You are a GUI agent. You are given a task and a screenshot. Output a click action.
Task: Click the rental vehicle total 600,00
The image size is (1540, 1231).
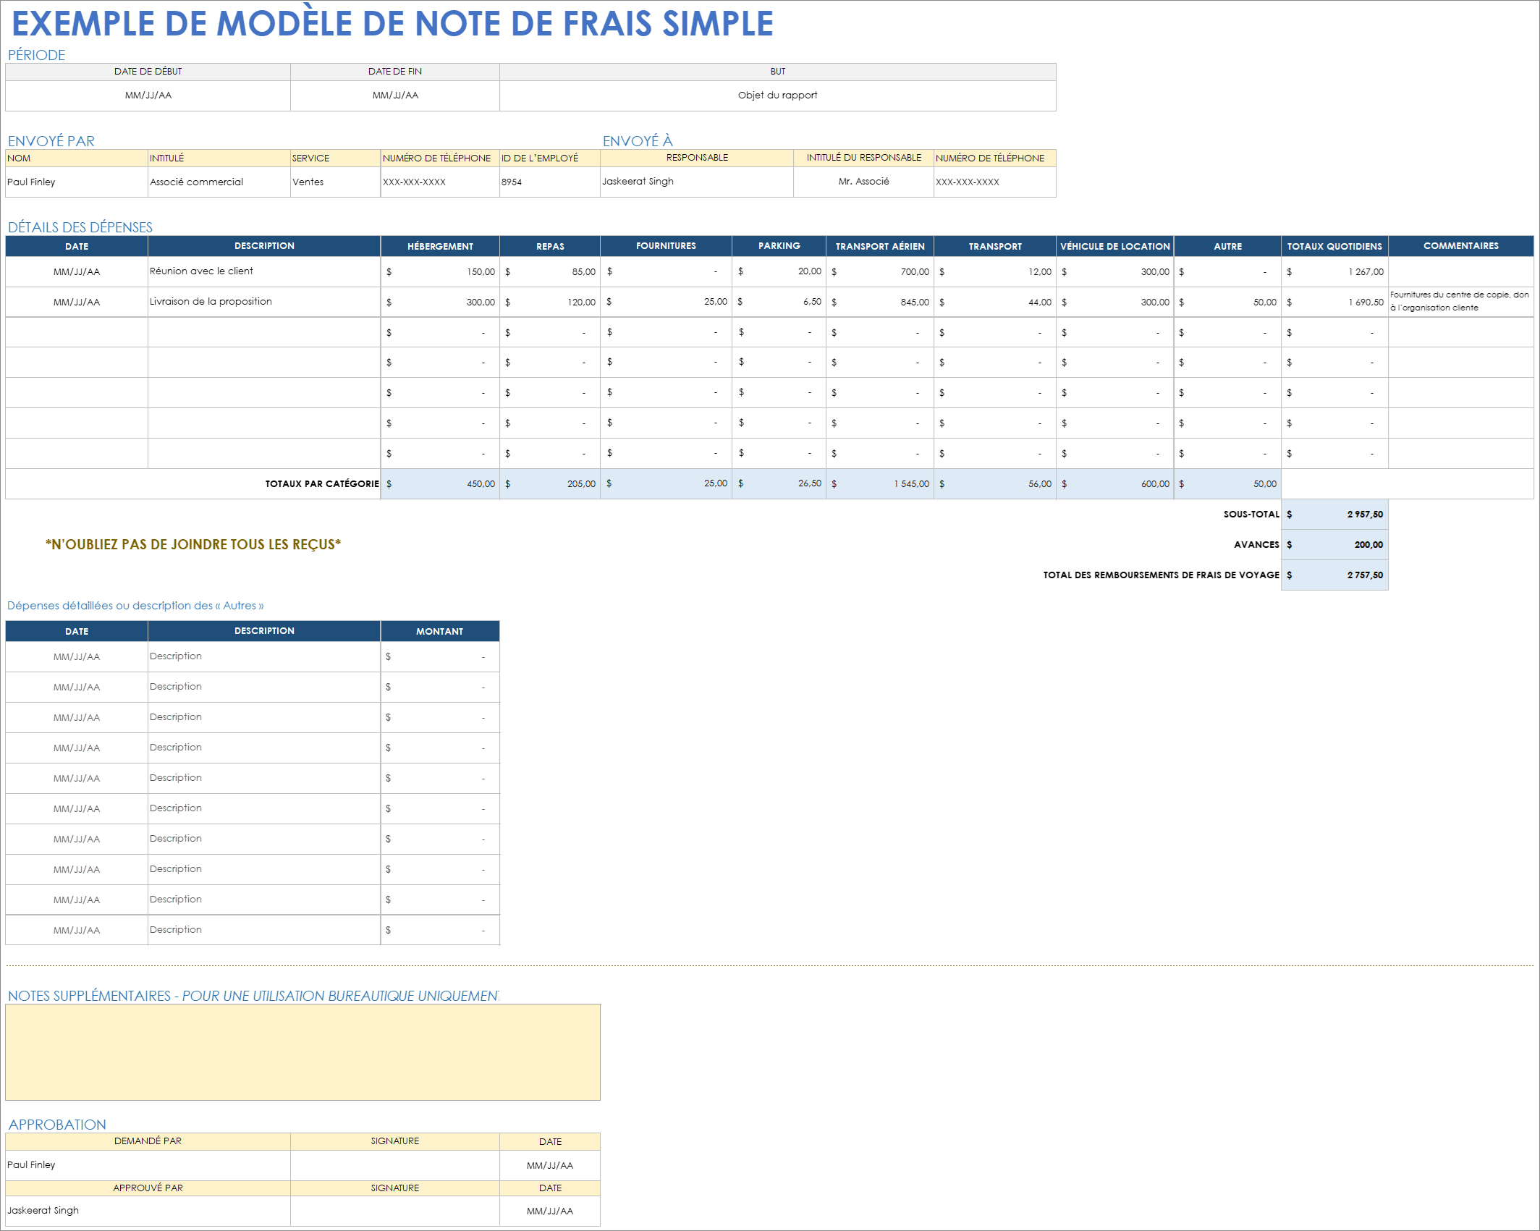[x=1114, y=483]
